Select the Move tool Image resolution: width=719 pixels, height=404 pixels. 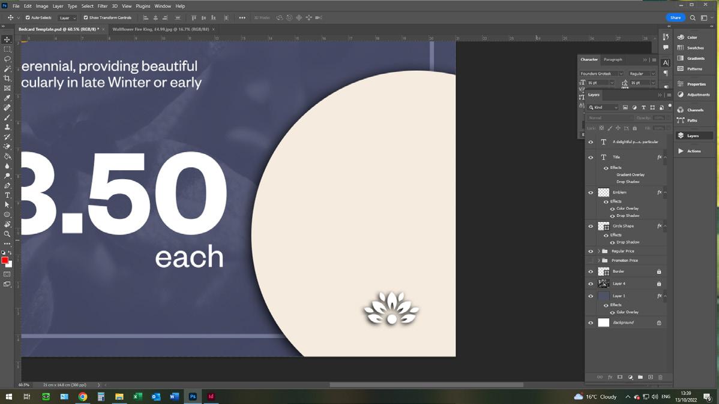pyautogui.click(x=7, y=40)
